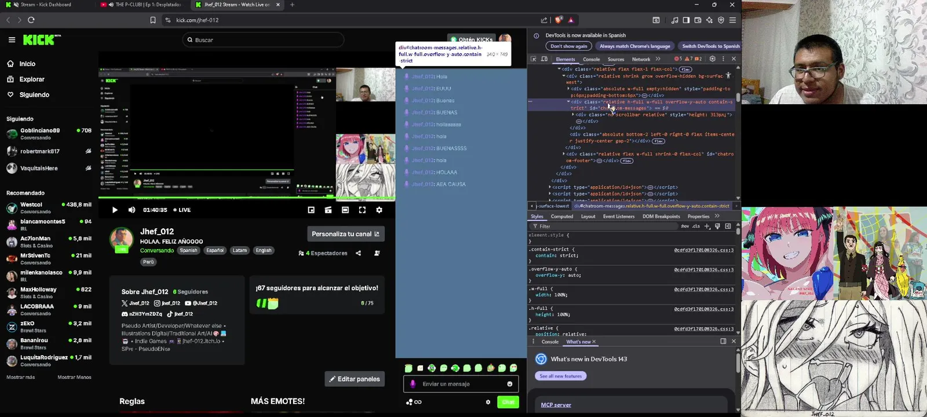Click the Chat send button
This screenshot has width=927, height=417.
(508, 402)
